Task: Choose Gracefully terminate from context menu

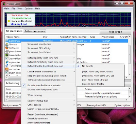Action: [37, 119]
